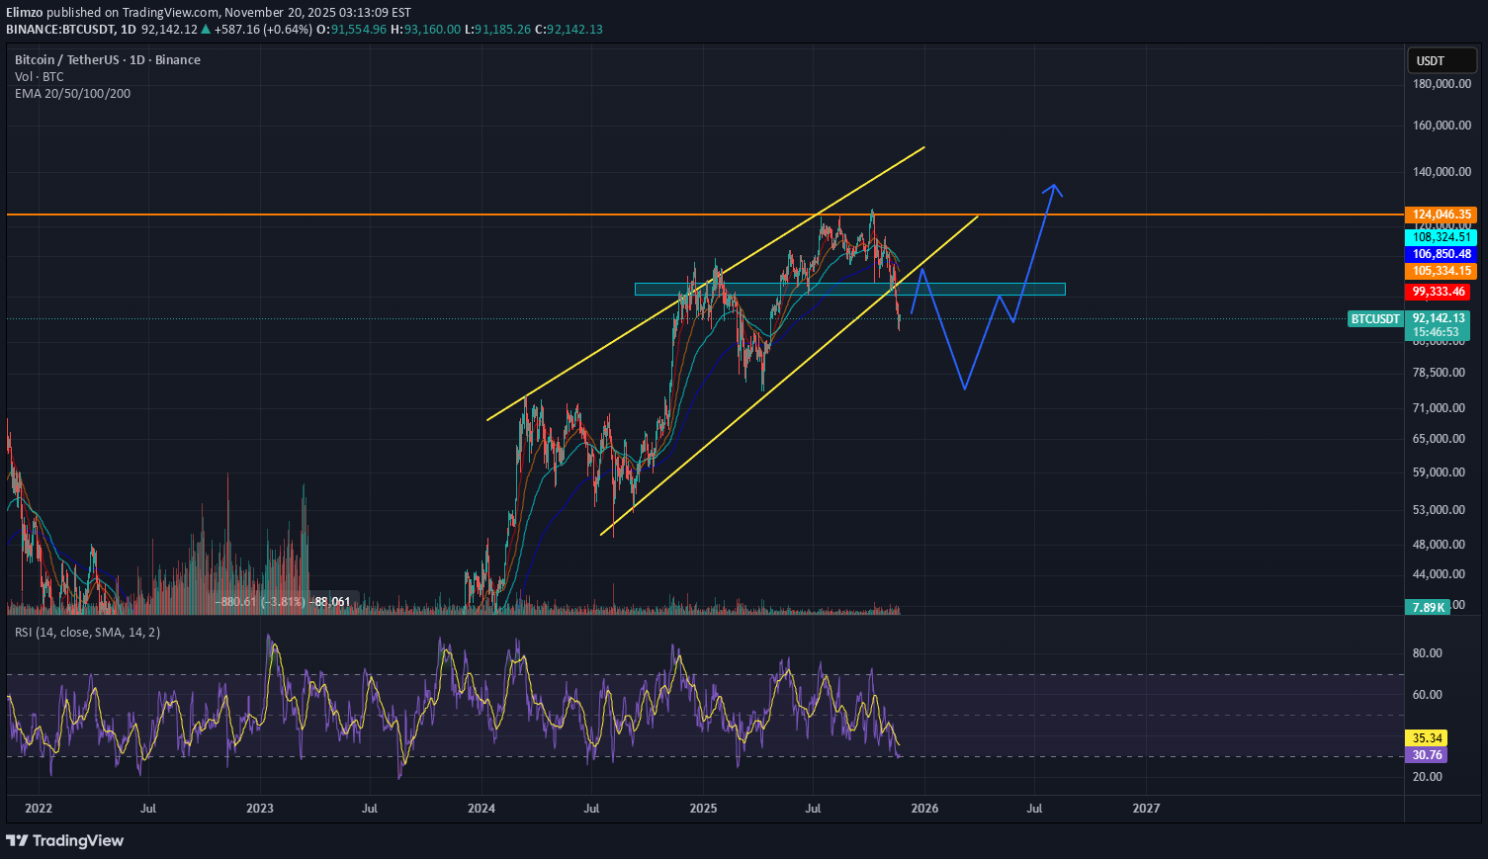Select the current price label 92,142.13
The height and width of the screenshot is (859, 1488).
point(1437,318)
